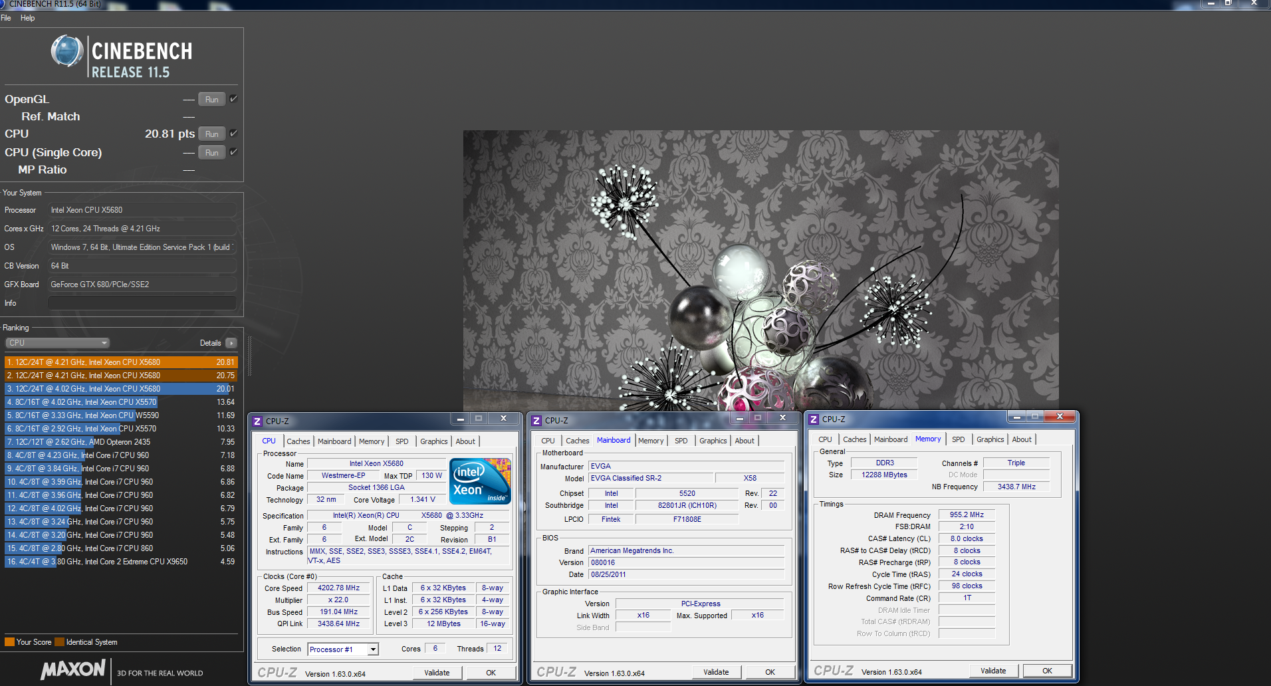The height and width of the screenshot is (686, 1271).
Task: Switch to Graphics tab in first CPU-Z window
Action: (x=433, y=441)
